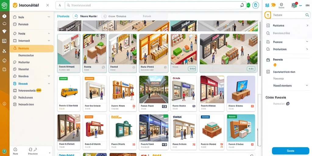Viewport: 312px width, 156px height.
Task: Click orange-bordered icon left of right panel search
Action: [x=268, y=15]
